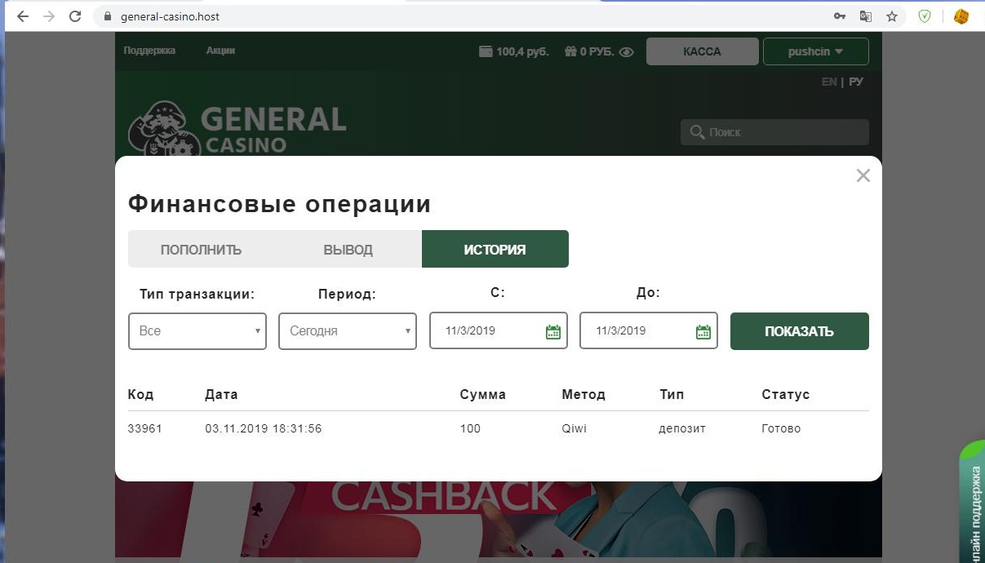Open the Касса button
Image resolution: width=985 pixels, height=563 pixels.
702,51
